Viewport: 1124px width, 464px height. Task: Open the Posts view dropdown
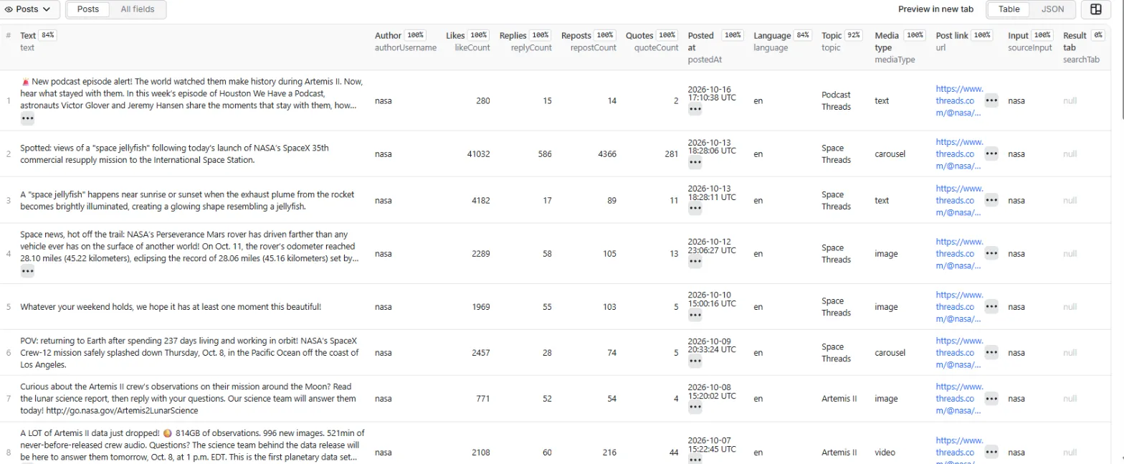tap(30, 9)
